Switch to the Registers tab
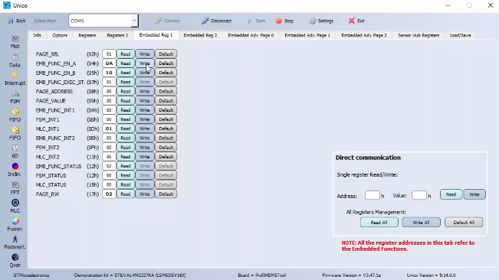This screenshot has height=280, width=499. [x=87, y=35]
